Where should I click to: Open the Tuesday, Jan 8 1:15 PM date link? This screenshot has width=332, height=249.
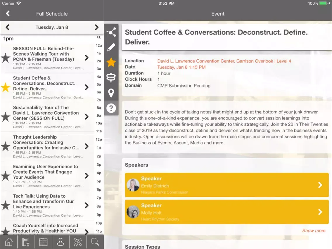click(181, 67)
